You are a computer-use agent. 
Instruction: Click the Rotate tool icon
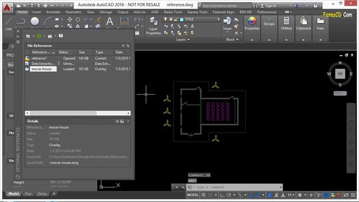(78, 20)
